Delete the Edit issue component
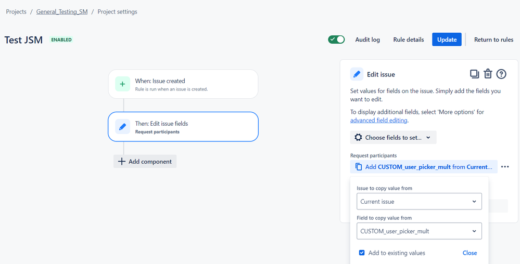 488,74
